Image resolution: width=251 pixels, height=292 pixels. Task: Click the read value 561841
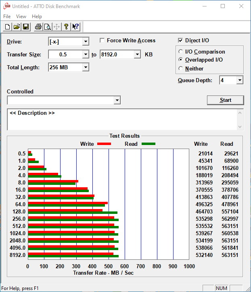click(x=230, y=248)
